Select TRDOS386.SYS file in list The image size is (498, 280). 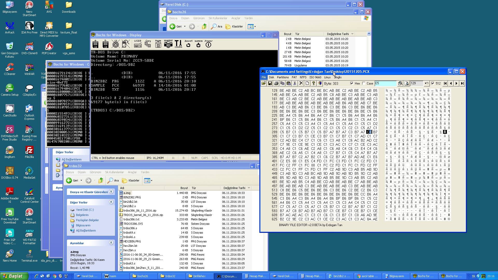click(133, 224)
